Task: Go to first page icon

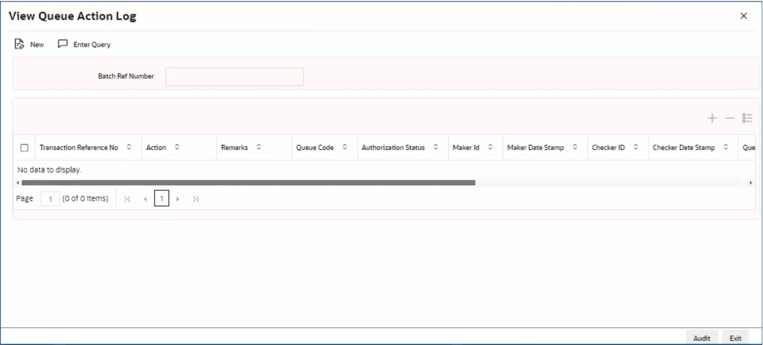Action: tap(127, 199)
